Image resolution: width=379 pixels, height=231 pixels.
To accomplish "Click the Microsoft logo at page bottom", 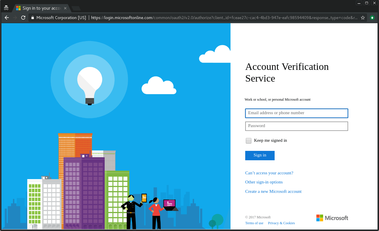I will tap(332, 218).
